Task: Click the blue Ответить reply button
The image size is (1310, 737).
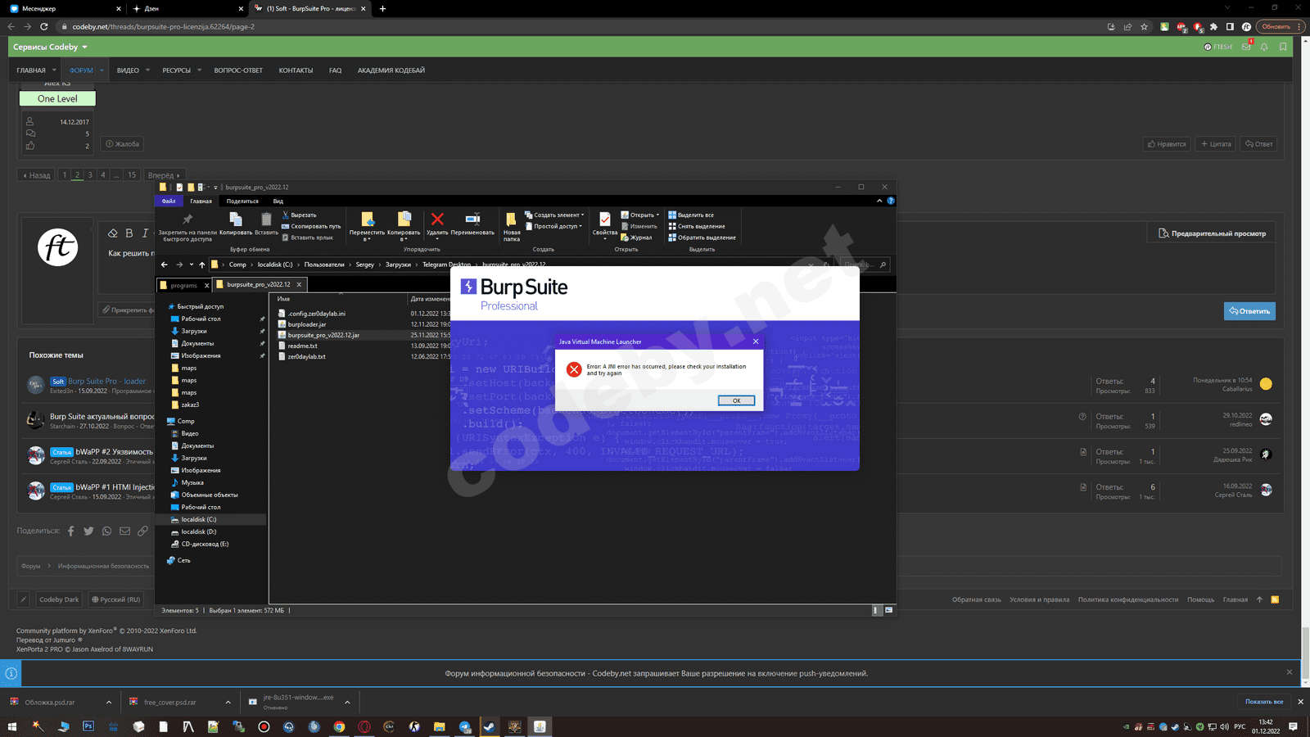Action: (1249, 311)
